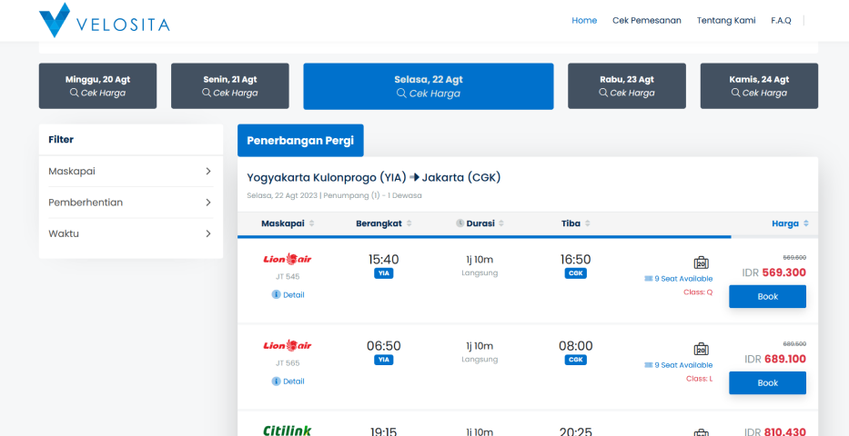Image resolution: width=849 pixels, height=436 pixels.
Task: Sort flights by Berangkat column
Action: pos(383,223)
